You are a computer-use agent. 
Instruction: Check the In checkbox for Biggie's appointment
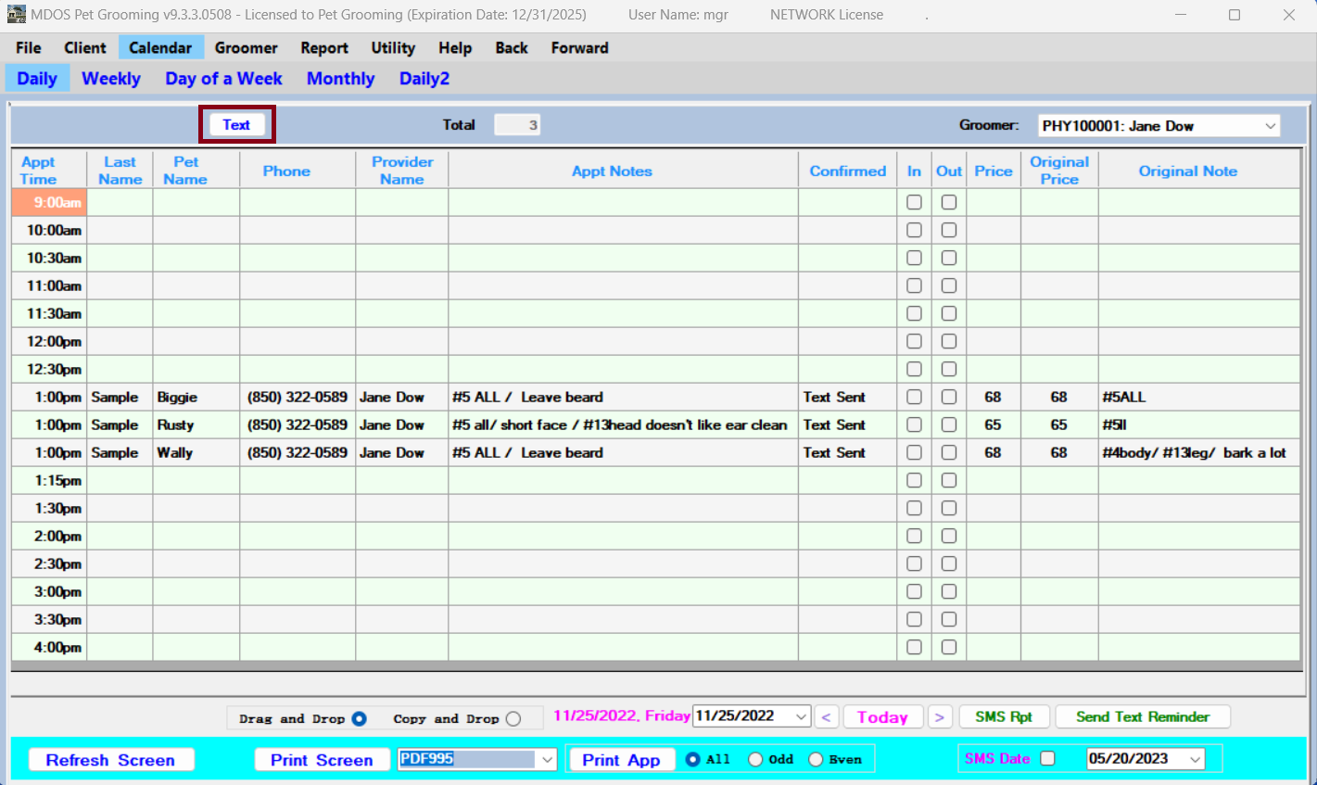click(x=914, y=397)
